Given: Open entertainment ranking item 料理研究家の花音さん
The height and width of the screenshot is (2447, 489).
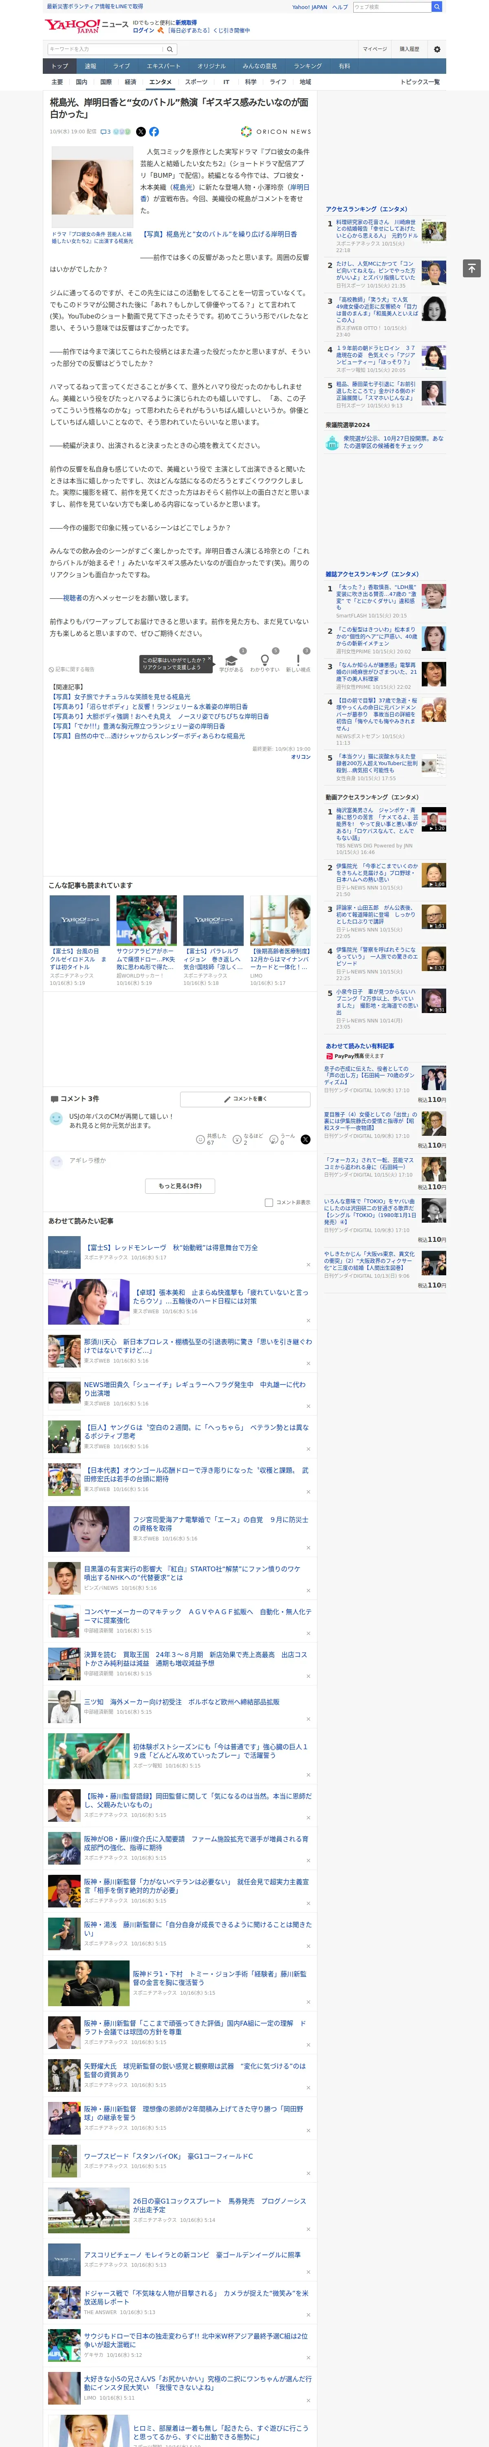Looking at the screenshot, I should (376, 229).
